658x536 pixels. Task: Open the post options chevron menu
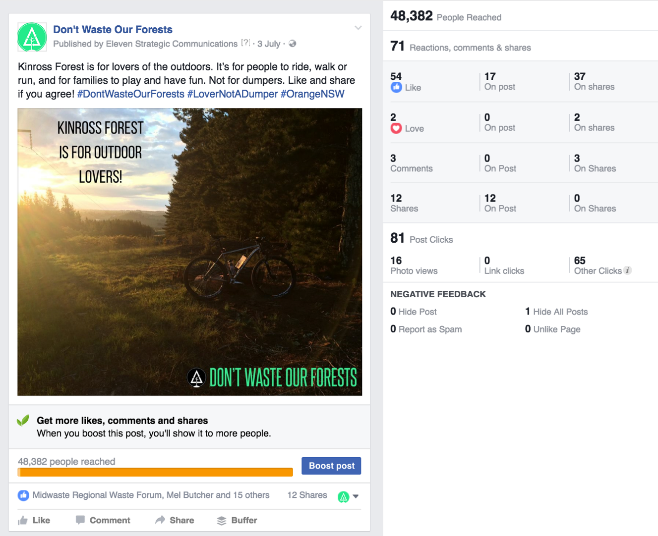[358, 28]
